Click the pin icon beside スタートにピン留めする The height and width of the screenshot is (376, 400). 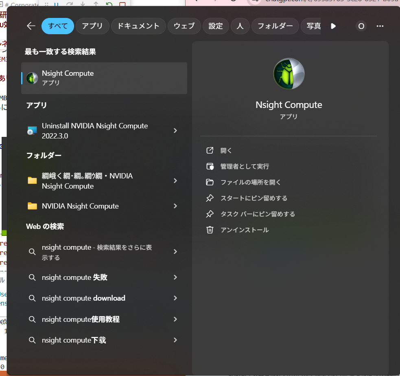click(x=210, y=198)
